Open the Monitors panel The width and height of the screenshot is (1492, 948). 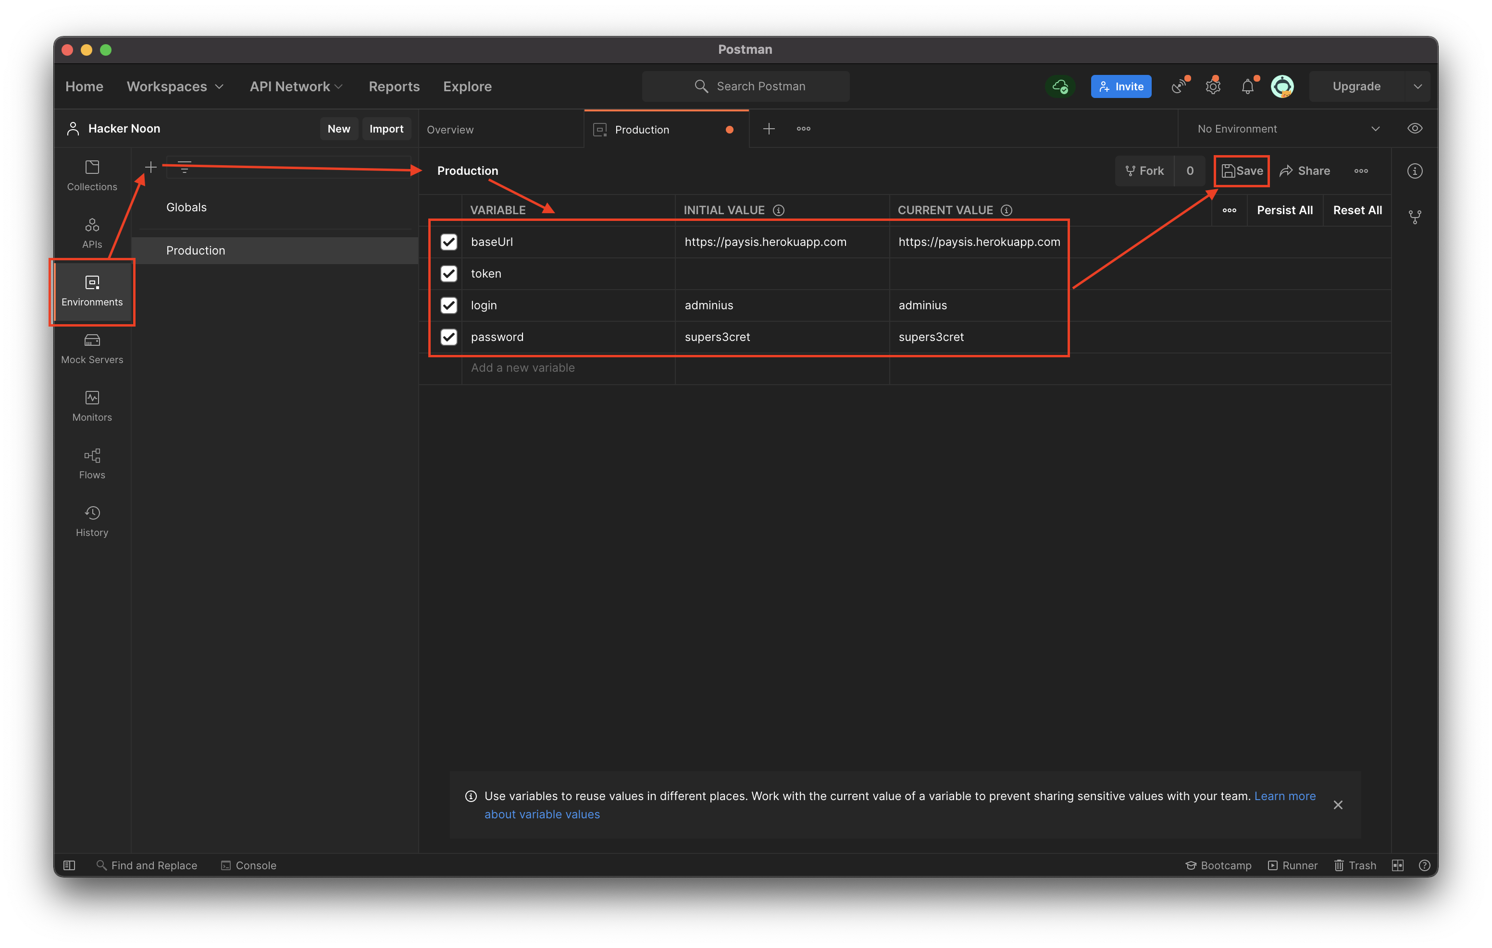(92, 405)
